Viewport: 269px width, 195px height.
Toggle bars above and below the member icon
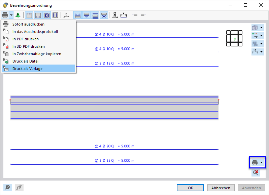click(95, 15)
